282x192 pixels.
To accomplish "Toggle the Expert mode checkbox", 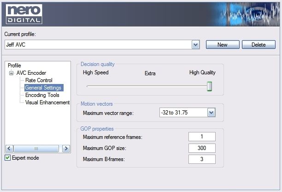I will tap(7, 158).
